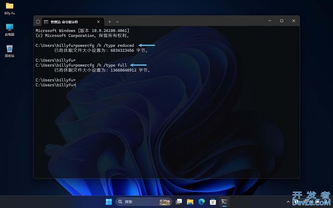Screen dimensions: 333x208
Task: Select the 回收站 recycle bin icon
Action: [x=10, y=51]
